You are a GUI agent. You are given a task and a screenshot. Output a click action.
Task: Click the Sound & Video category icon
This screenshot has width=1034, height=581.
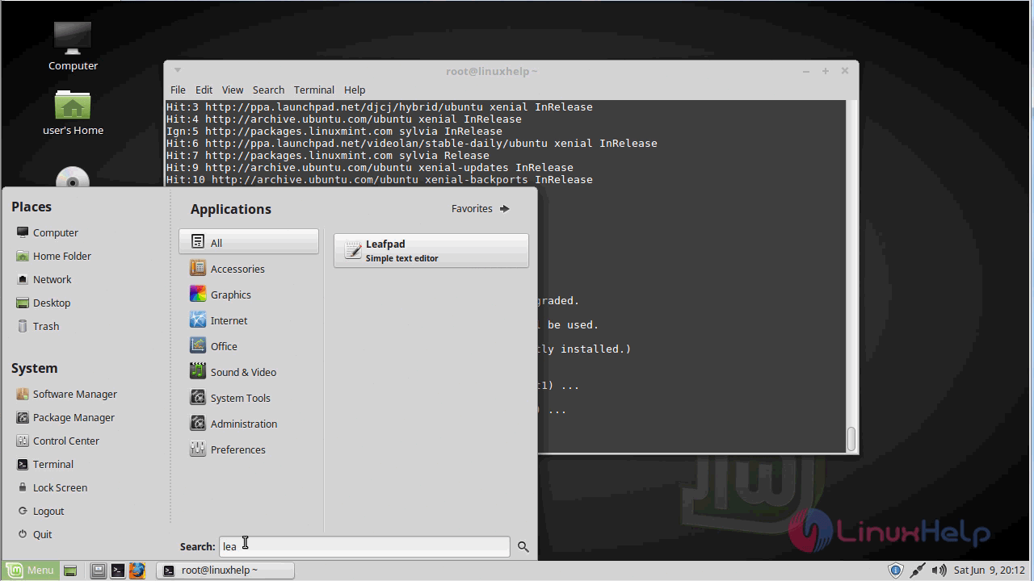click(x=197, y=371)
